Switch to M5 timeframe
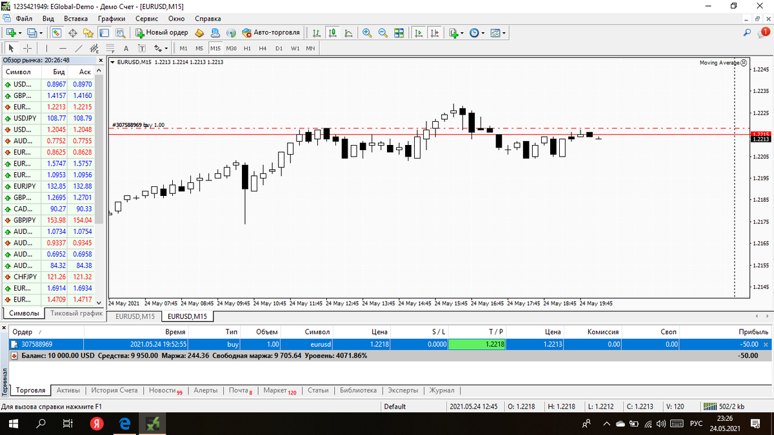This screenshot has width=774, height=435. tap(199, 48)
